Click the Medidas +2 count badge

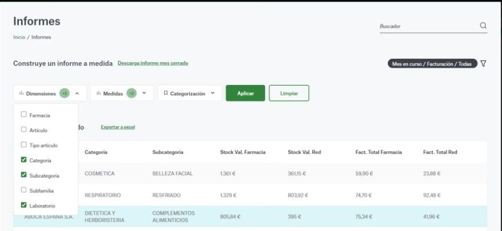click(131, 94)
